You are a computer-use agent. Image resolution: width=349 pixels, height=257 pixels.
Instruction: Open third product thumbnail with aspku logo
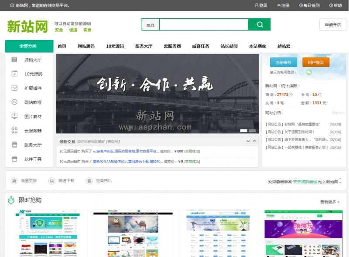219,233
